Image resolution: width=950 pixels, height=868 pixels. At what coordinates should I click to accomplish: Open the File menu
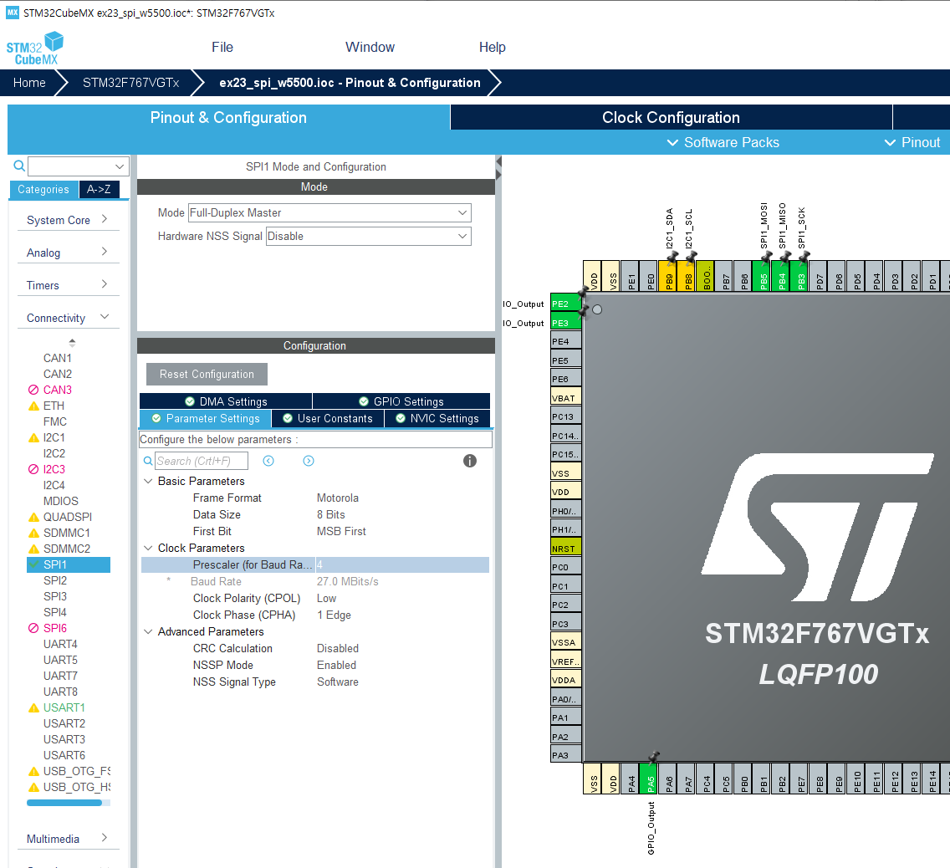point(222,47)
